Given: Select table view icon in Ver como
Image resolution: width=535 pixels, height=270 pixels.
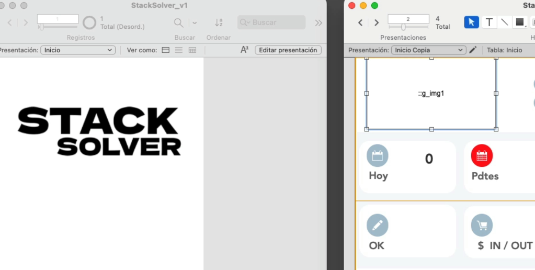Looking at the screenshot, I should (x=192, y=50).
